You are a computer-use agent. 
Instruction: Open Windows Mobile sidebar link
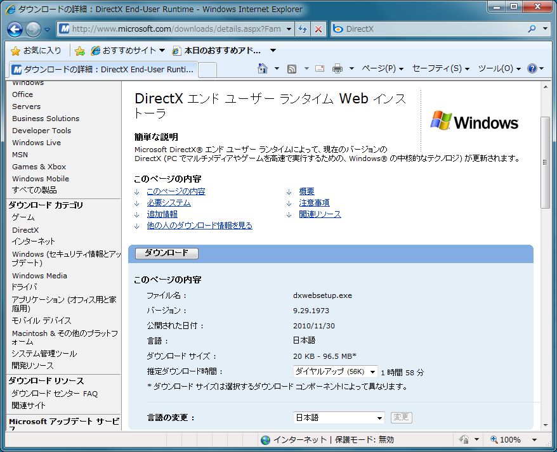[41, 179]
